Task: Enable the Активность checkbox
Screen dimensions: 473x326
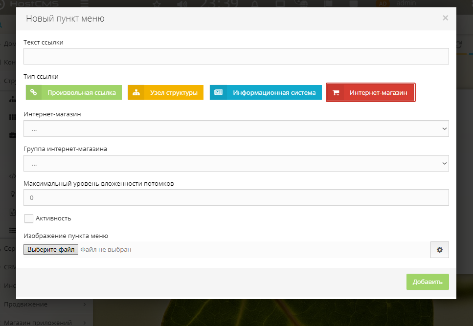Action: pos(29,218)
